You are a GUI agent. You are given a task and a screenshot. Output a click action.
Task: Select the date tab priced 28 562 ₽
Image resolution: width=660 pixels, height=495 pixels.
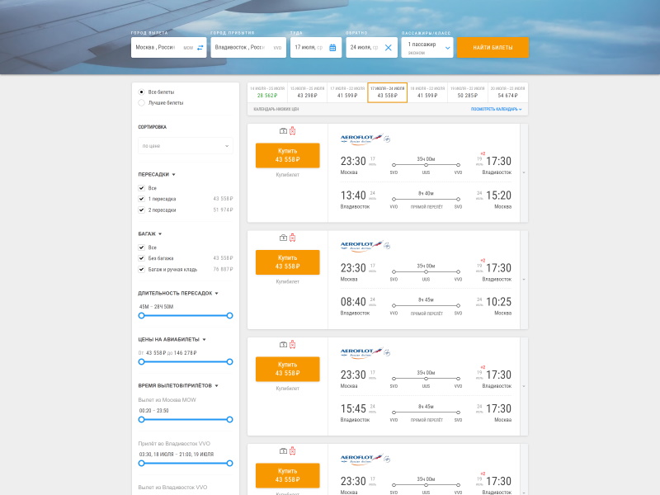tap(267, 92)
